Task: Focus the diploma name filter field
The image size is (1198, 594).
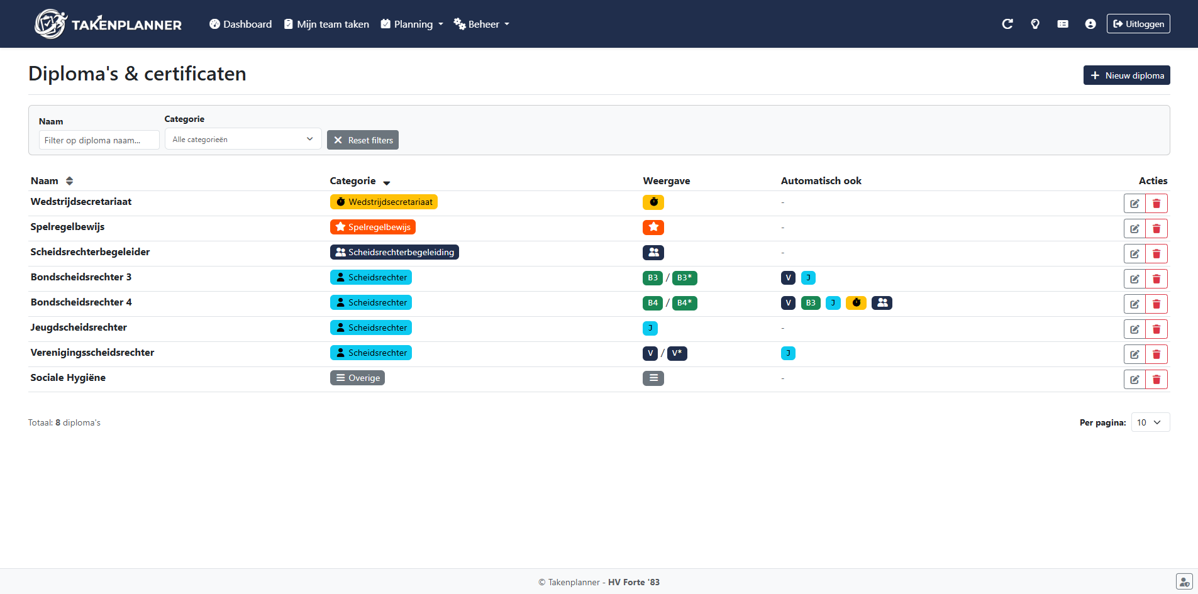Action: point(99,140)
